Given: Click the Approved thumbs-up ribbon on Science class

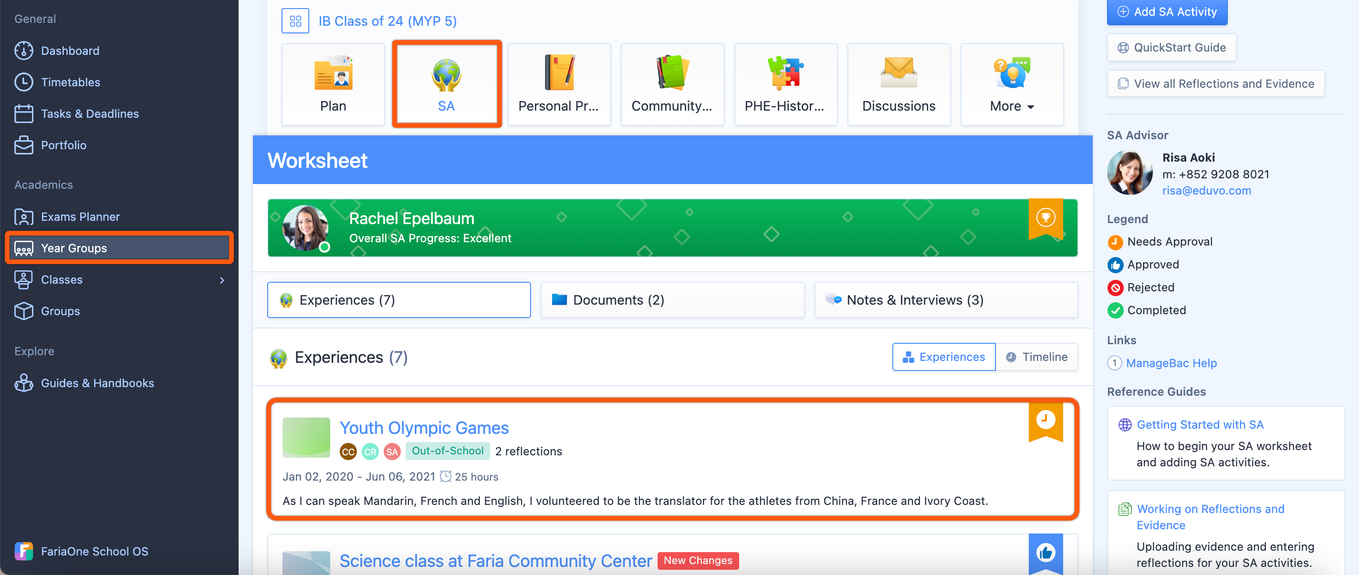Looking at the screenshot, I should coord(1045,554).
